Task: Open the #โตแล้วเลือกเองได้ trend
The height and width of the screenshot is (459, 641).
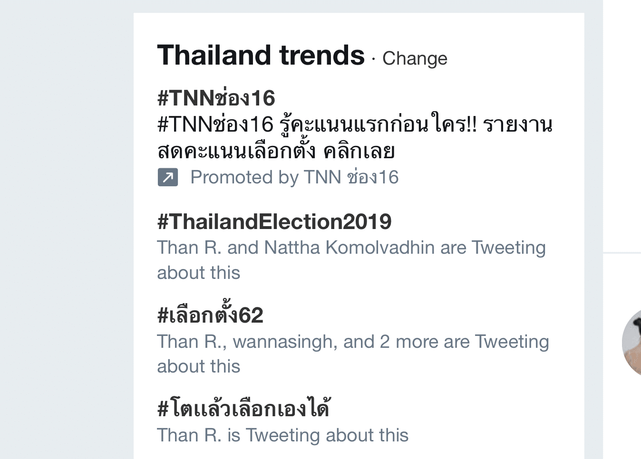Action: tap(244, 408)
